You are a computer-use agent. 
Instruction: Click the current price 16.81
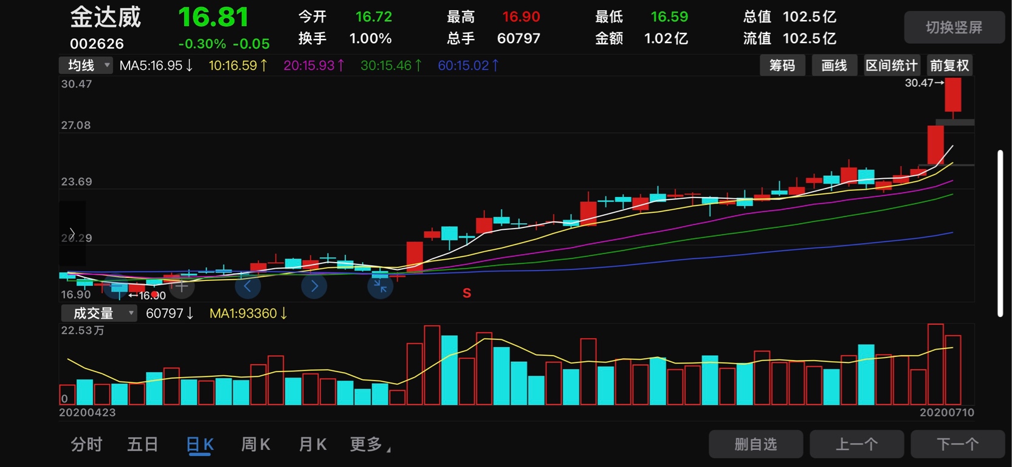tap(213, 17)
